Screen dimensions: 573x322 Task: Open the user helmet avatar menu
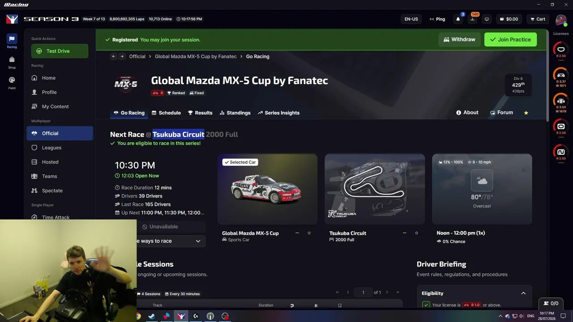pos(561,19)
